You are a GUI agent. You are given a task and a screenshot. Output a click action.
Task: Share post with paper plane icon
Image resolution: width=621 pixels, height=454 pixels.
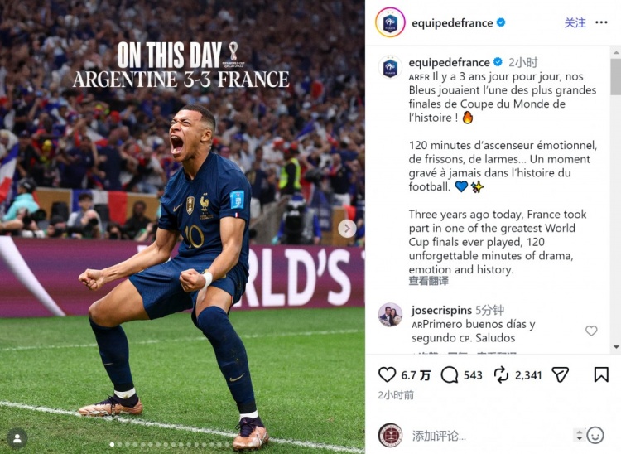560,374
